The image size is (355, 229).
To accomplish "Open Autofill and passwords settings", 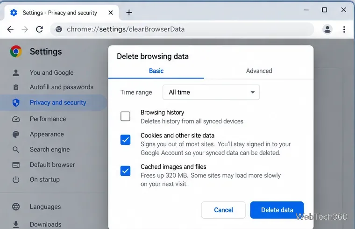I will click(x=62, y=87).
